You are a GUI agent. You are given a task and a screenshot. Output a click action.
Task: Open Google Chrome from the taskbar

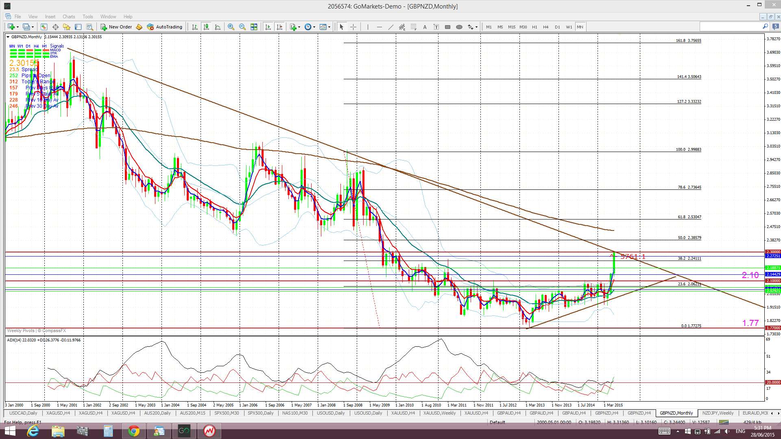point(133,431)
